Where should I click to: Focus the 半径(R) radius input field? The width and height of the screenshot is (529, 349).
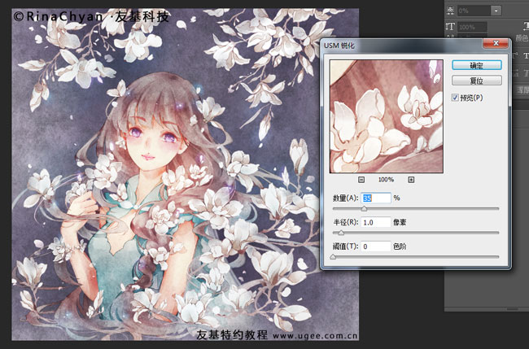pos(376,222)
